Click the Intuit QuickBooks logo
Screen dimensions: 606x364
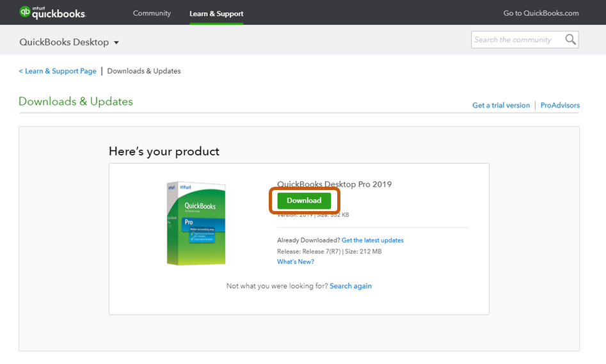pyautogui.click(x=52, y=13)
